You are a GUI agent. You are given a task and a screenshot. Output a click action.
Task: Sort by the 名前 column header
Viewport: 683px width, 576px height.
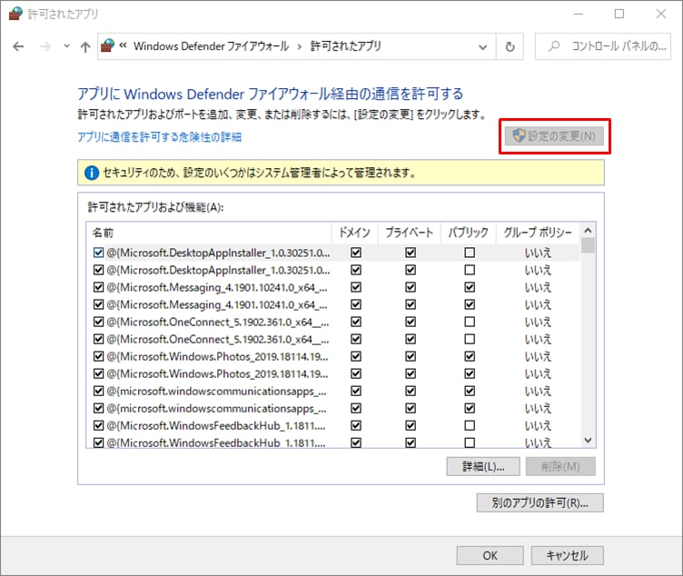tap(209, 233)
